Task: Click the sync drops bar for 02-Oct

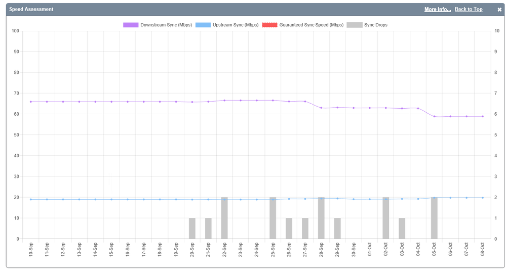Action: pos(385,218)
